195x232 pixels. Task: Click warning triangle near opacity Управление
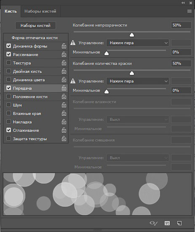click(x=73, y=43)
